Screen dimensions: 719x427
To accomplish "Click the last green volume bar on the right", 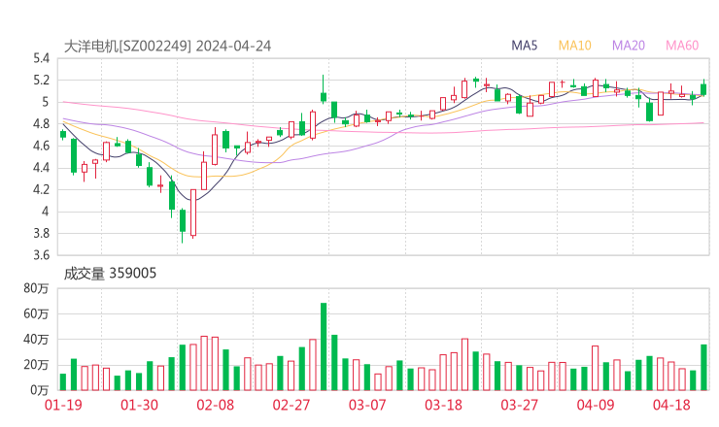I will tap(703, 368).
